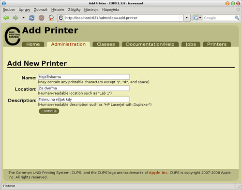242x190 pixels.
Task: Reload the page with the refresh icon
Action: pos(31,18)
